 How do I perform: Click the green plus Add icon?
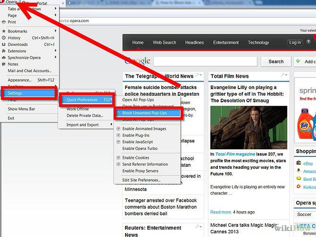tap(298, 61)
